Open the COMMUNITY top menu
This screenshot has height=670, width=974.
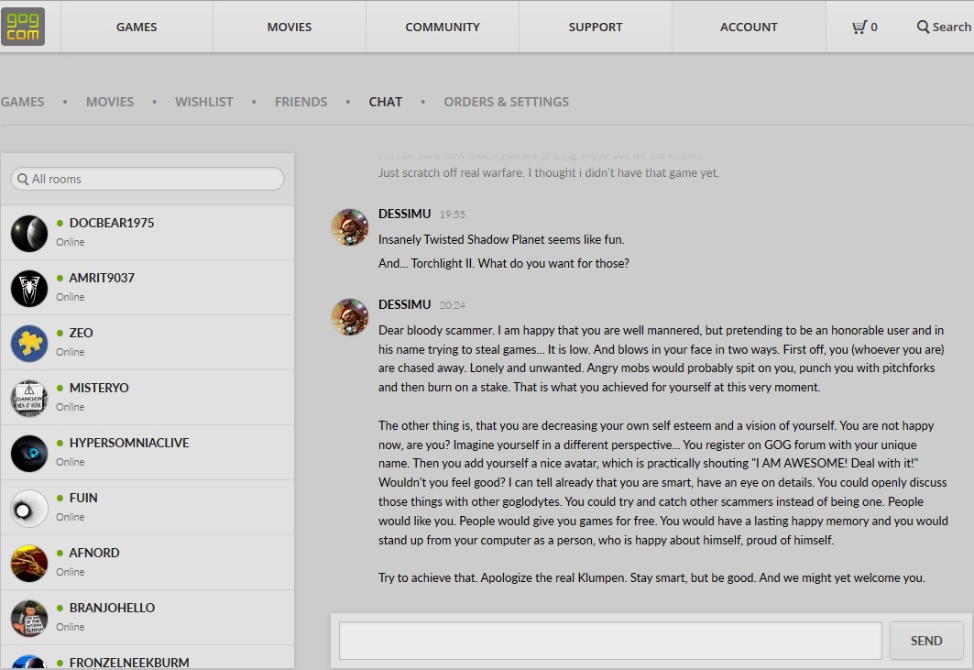point(443,27)
